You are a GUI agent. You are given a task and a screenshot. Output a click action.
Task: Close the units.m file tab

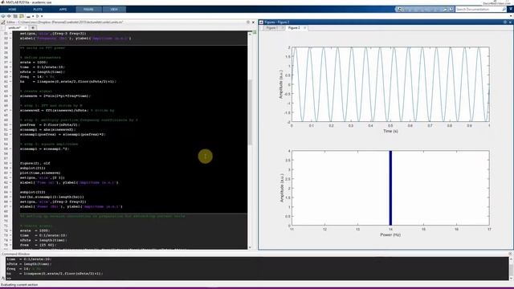point(26,28)
